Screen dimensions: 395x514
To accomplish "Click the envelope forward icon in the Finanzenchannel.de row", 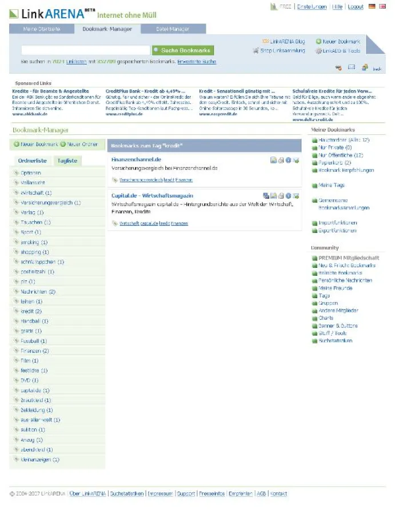I will click(296, 160).
